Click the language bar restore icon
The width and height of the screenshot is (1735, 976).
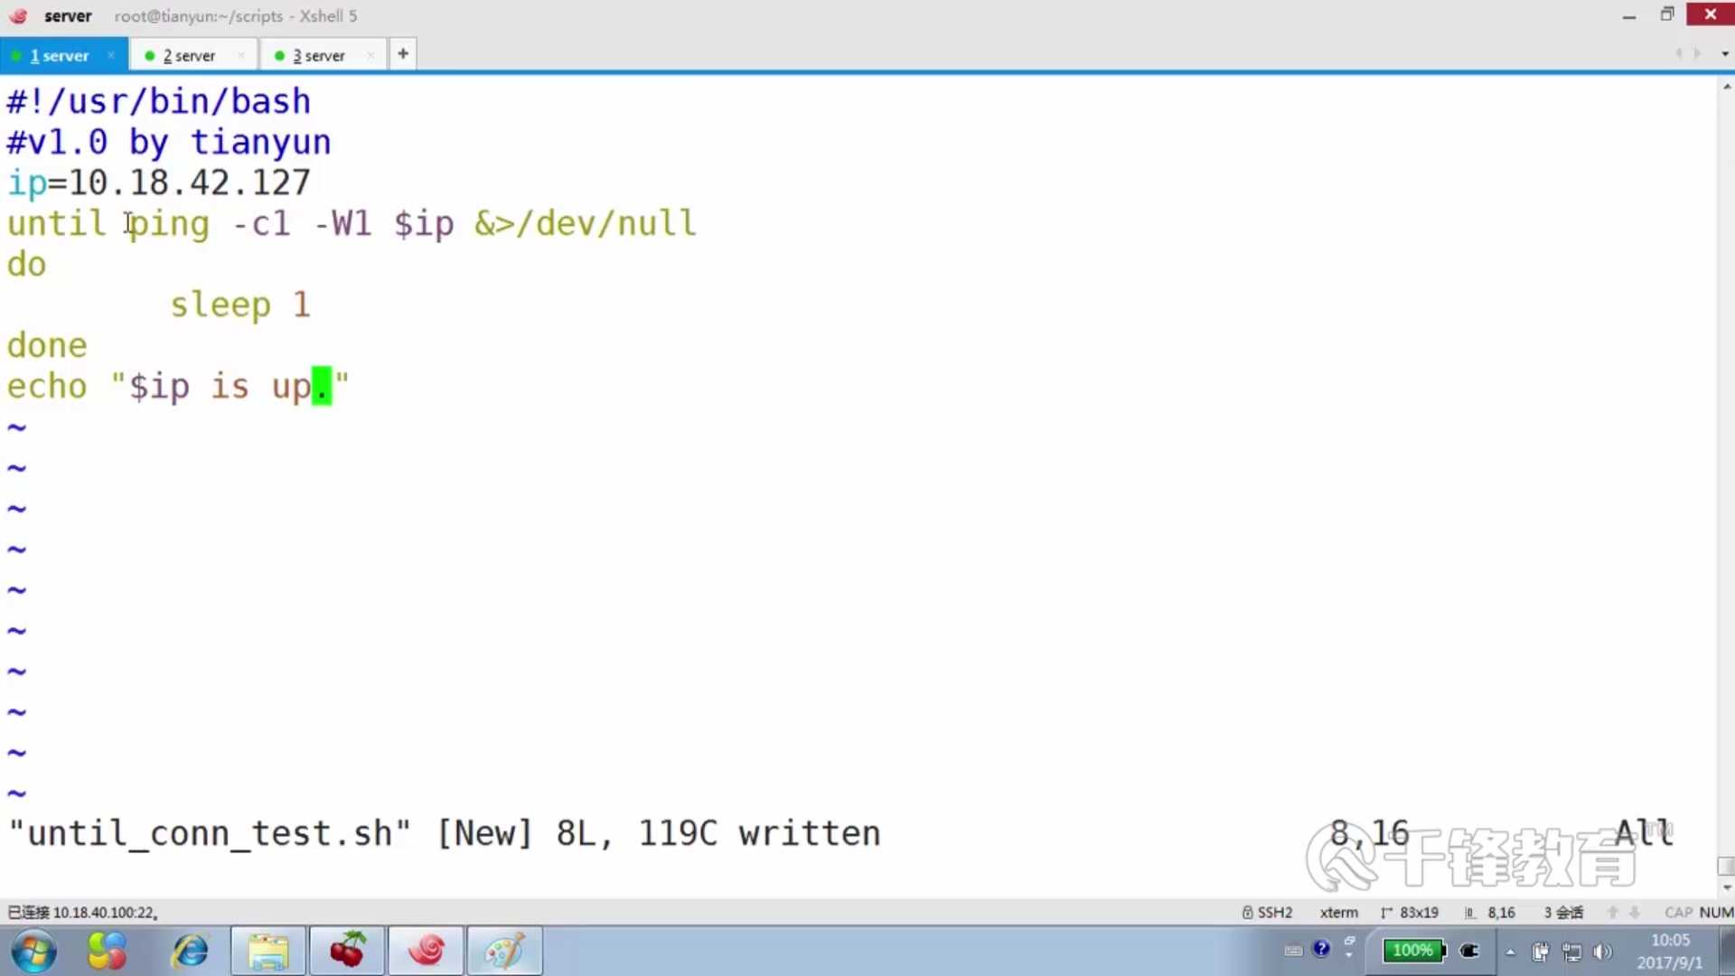(x=1349, y=941)
